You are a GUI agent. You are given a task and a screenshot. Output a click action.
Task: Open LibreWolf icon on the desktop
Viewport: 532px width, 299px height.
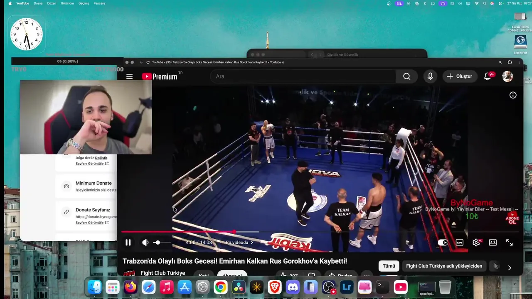click(520, 44)
